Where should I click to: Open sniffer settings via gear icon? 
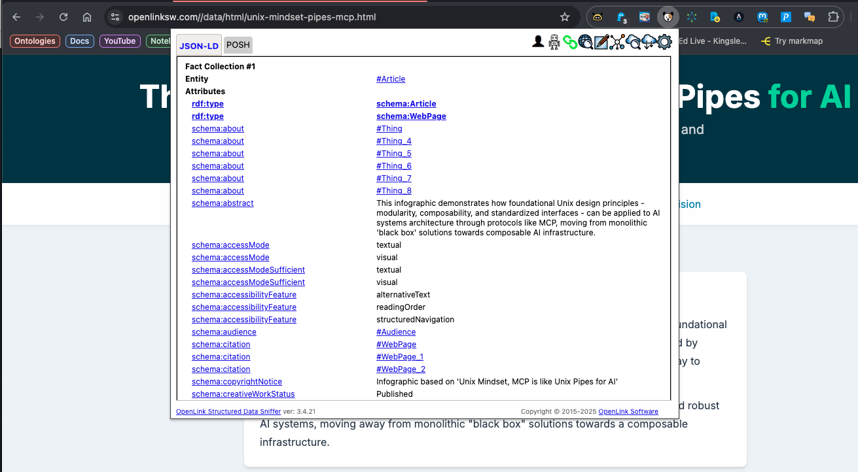[664, 42]
